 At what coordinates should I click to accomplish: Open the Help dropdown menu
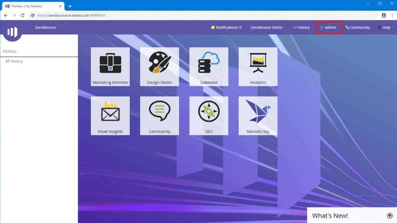tap(386, 27)
